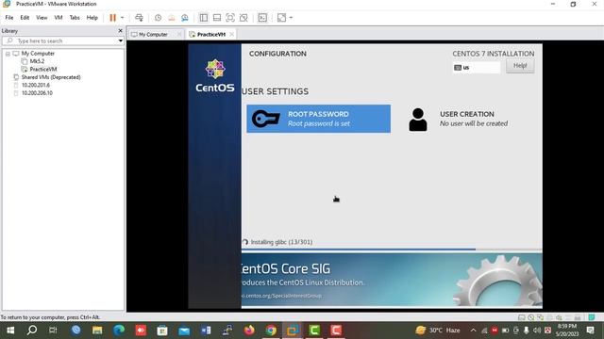This screenshot has width=604, height=339.
Task: Open the 30°C Haze weather widget
Action: tap(438, 331)
